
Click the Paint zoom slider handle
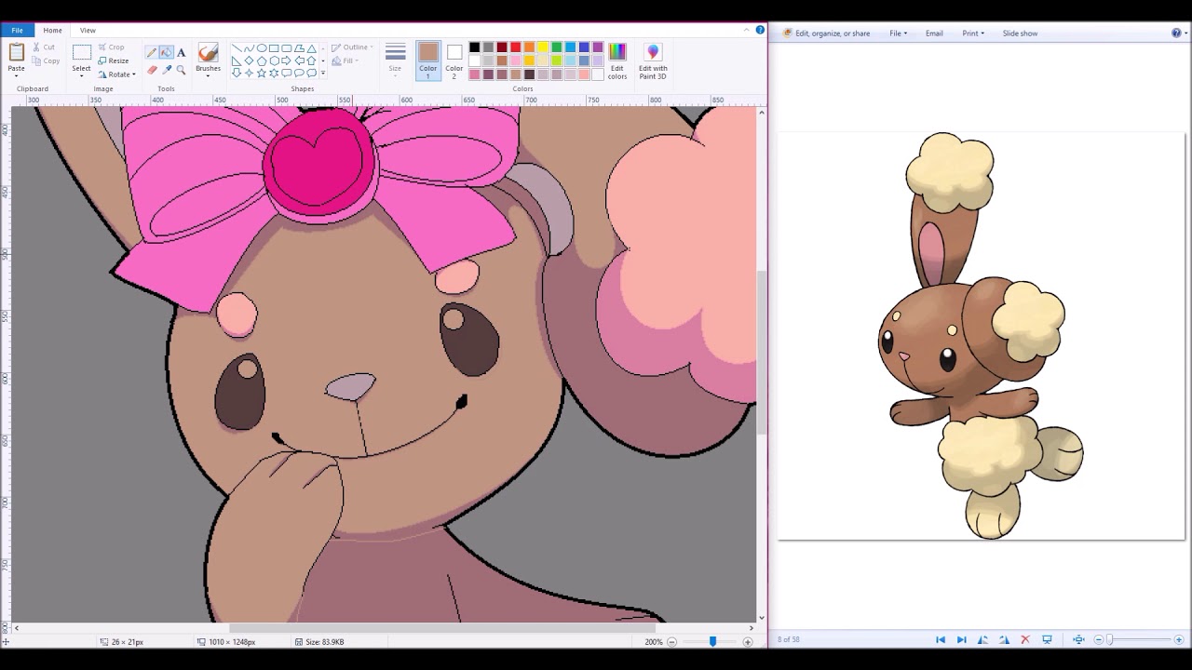click(712, 641)
